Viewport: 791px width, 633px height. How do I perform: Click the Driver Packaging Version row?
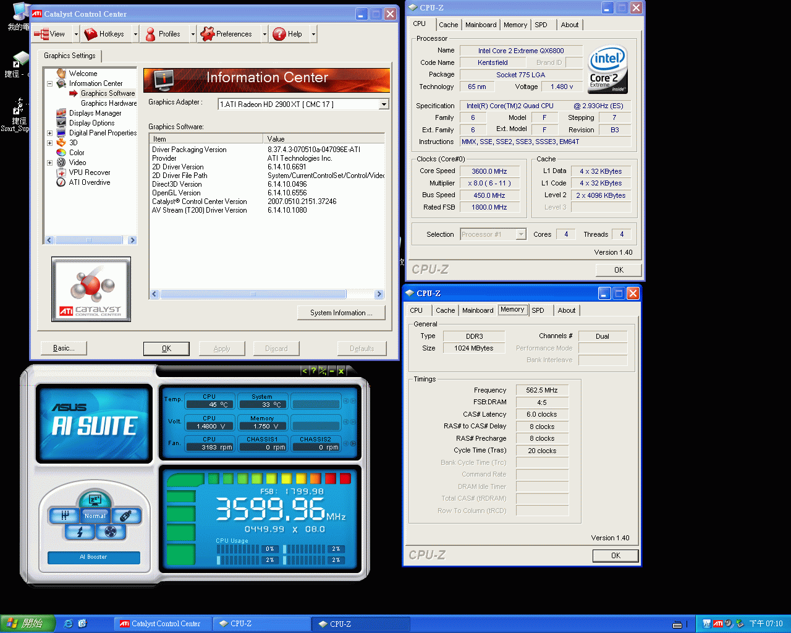[x=267, y=150]
